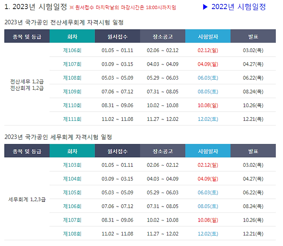
Task: Click the '세무회계 1,2,3급' category cell
Action: (x=27, y=200)
